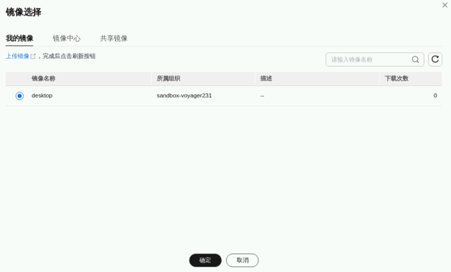Focus the 请输入镜像名称 search field
This screenshot has height=272, width=451.
[371, 60]
